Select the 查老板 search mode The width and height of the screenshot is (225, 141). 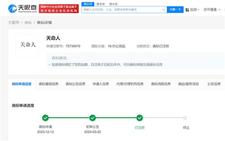101,4
